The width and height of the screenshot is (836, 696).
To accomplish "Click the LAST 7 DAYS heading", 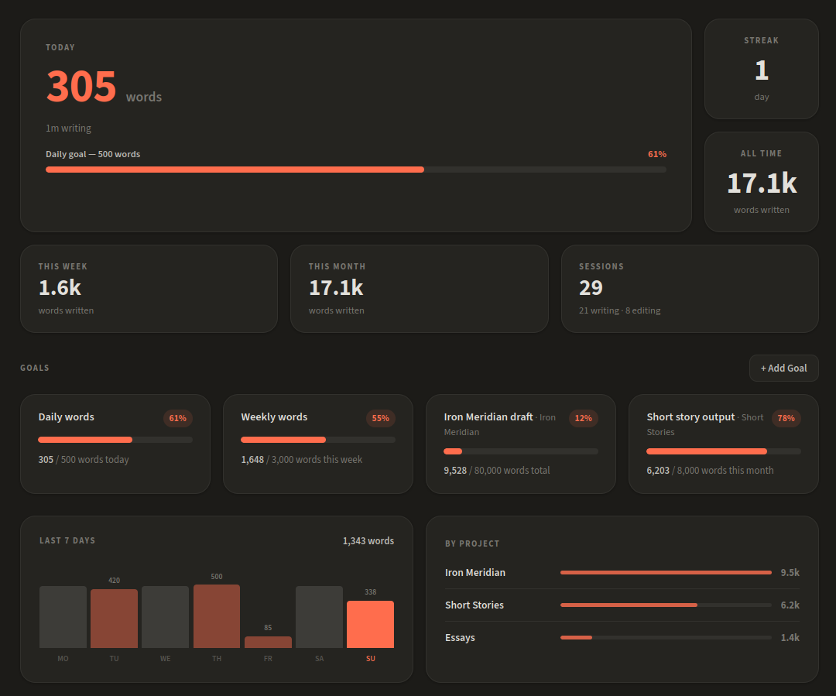I will click(67, 540).
